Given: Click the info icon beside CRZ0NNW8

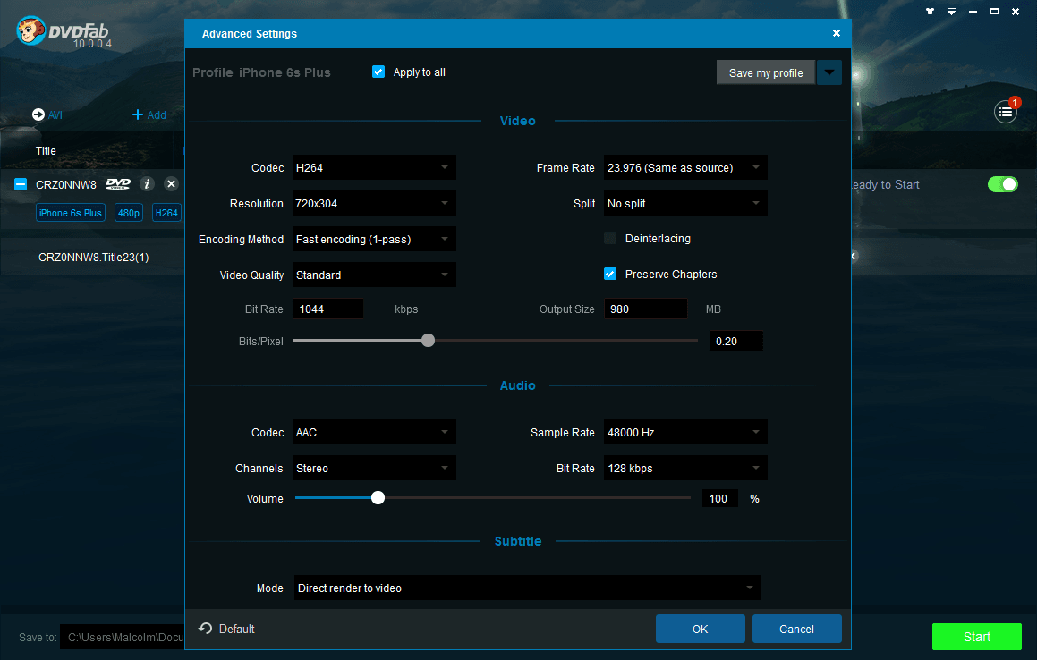Looking at the screenshot, I should 148,184.
